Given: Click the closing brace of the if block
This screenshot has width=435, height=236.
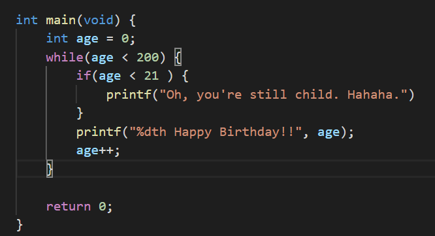Looking at the screenshot, I should tap(80, 113).
